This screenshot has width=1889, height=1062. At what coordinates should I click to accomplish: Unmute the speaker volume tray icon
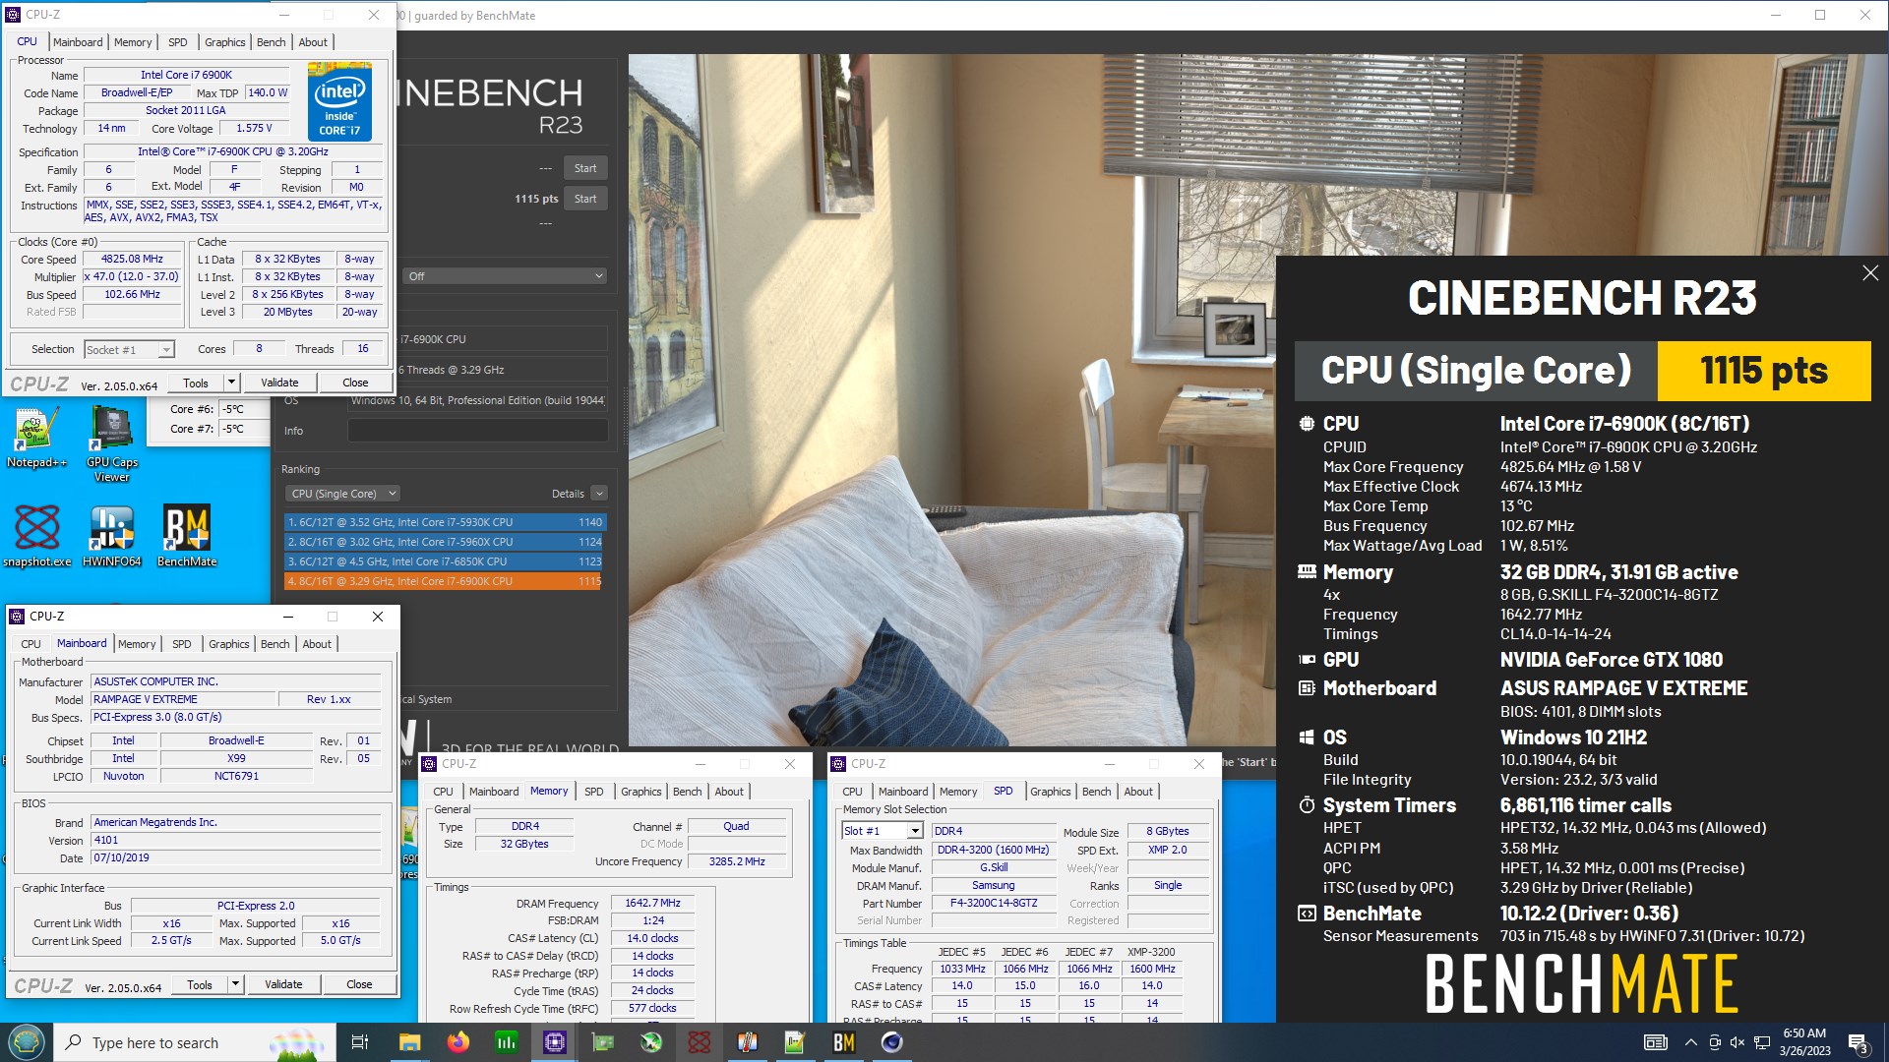pyautogui.click(x=1737, y=1042)
